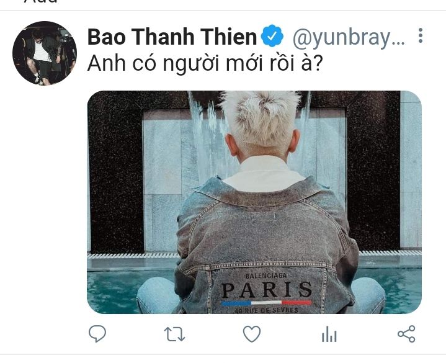Click the blue-white-red stripe on the jacket
This screenshot has height=363, width=446.
point(266,303)
